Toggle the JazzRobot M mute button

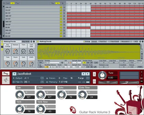(94, 81)
